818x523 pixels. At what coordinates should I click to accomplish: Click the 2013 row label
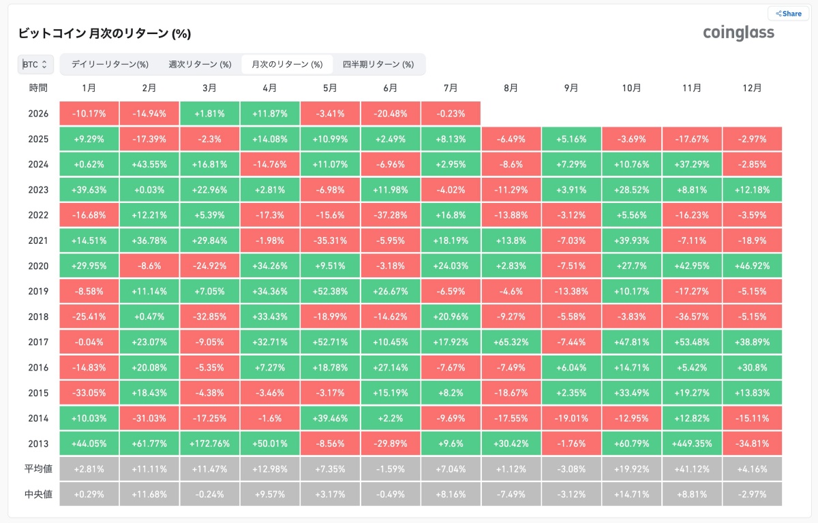point(39,443)
